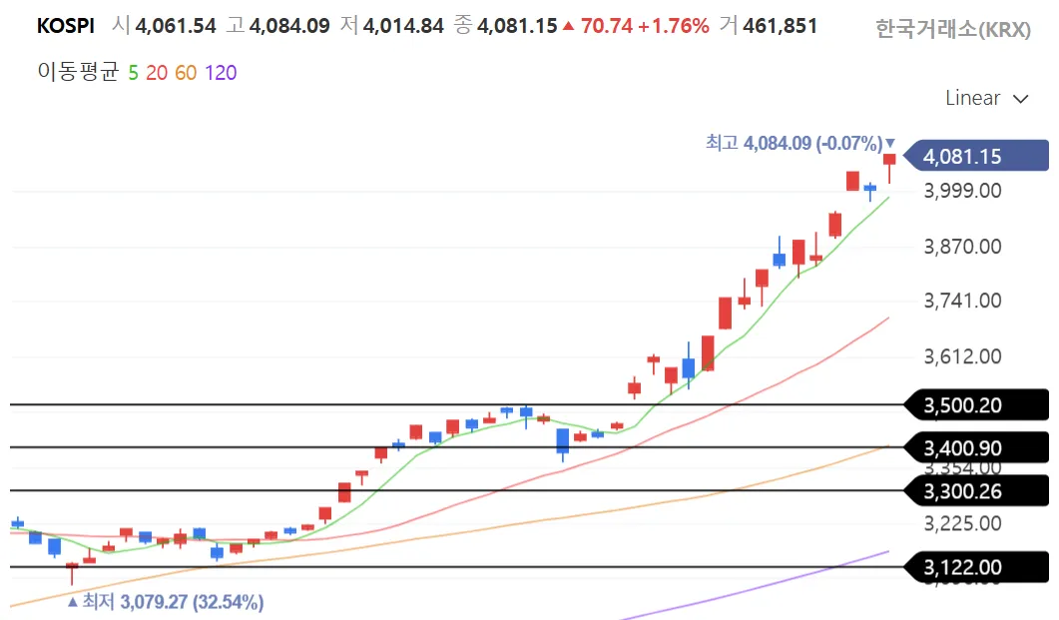
Task: Toggle the 120-day moving average
Action: click(x=221, y=73)
